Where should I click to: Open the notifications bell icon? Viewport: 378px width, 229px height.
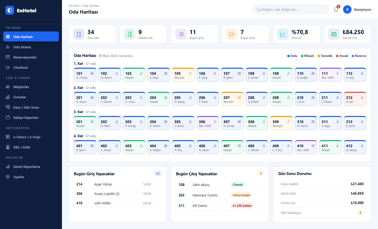click(x=336, y=10)
